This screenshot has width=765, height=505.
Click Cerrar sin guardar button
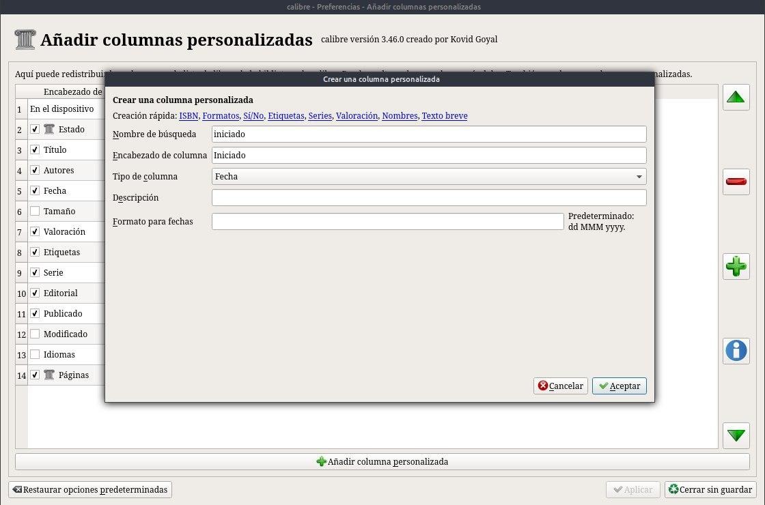710,489
